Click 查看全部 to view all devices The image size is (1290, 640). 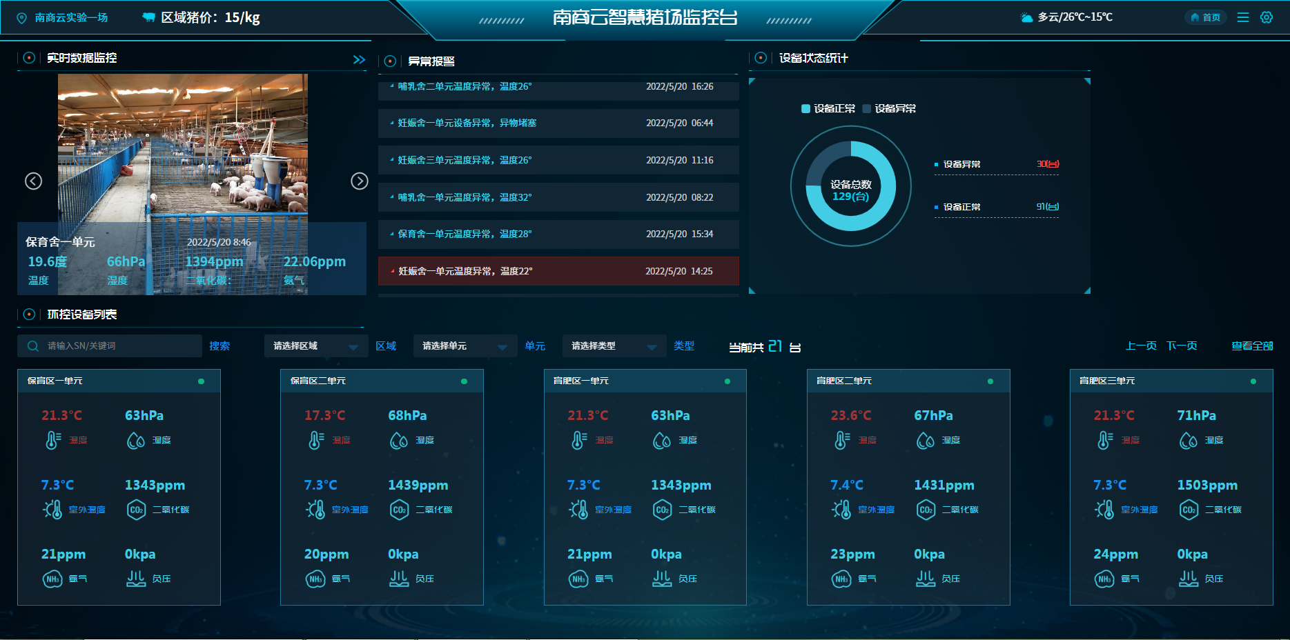click(1252, 346)
